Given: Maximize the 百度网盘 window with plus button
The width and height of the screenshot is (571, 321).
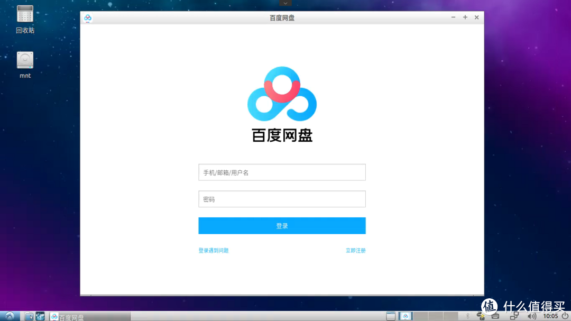Looking at the screenshot, I should point(465,17).
